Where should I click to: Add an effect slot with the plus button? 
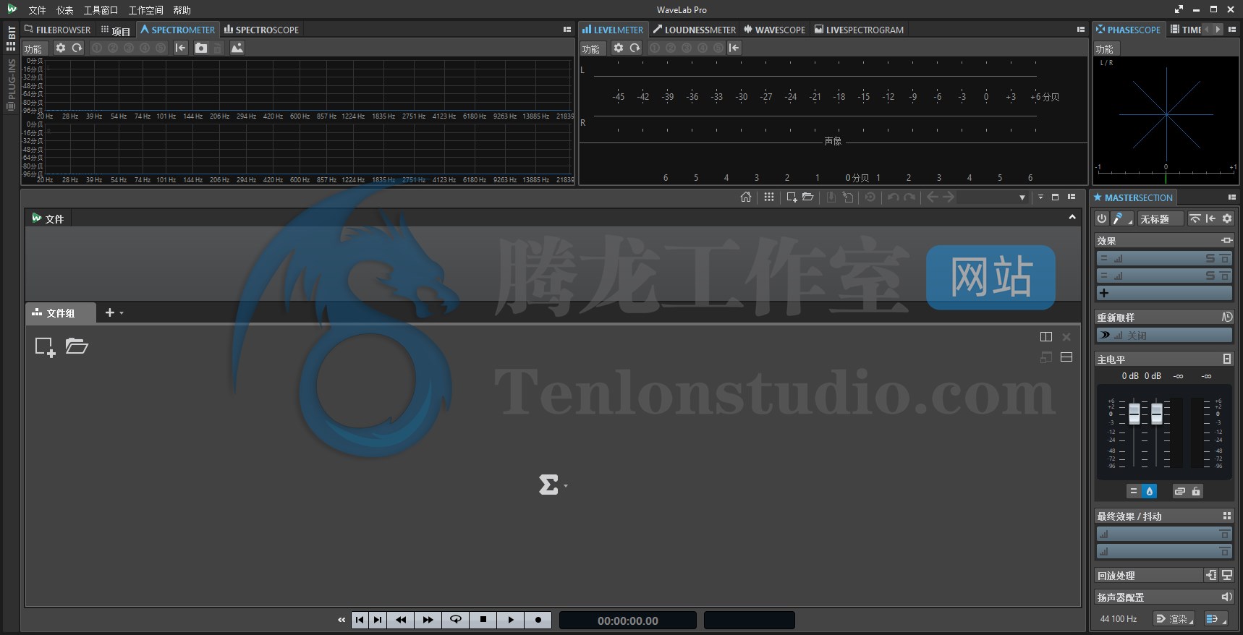point(1104,293)
